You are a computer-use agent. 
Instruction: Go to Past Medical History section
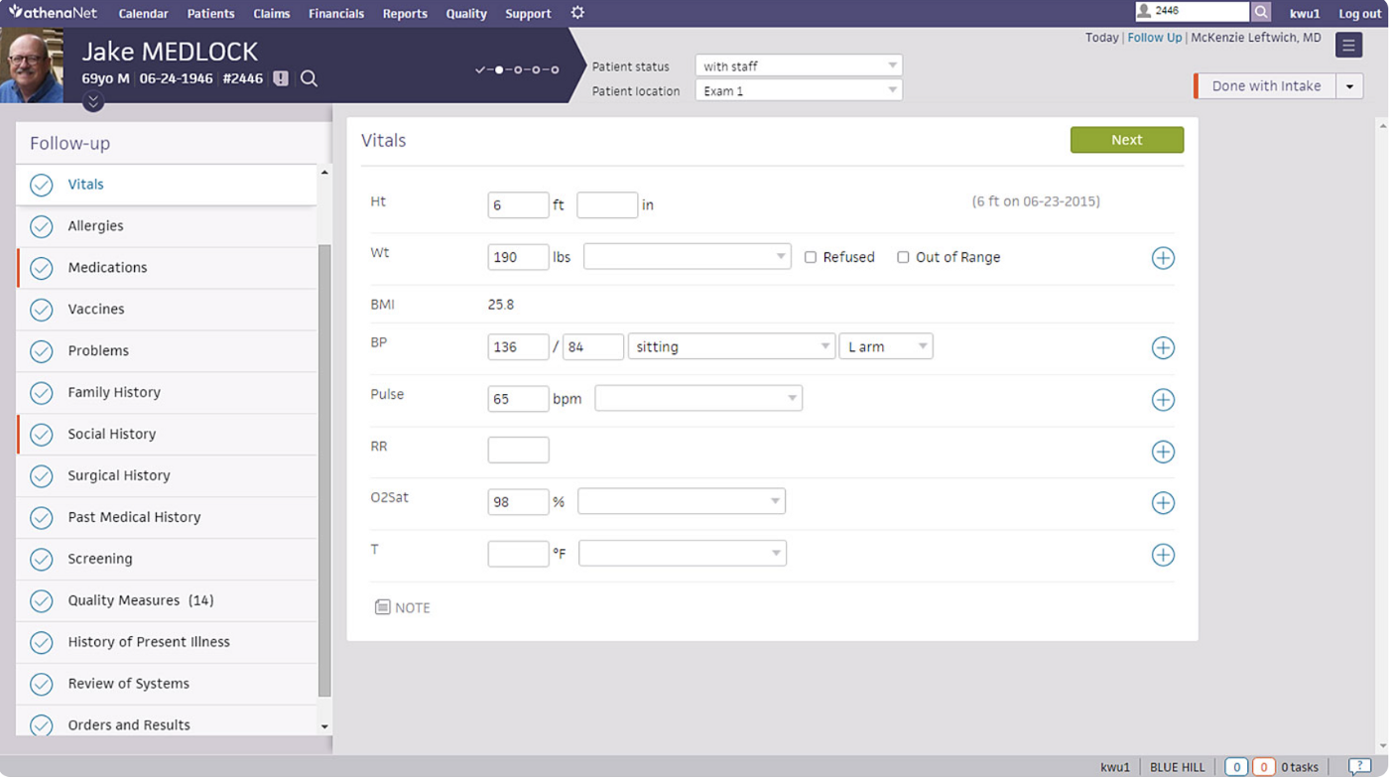pos(167,518)
